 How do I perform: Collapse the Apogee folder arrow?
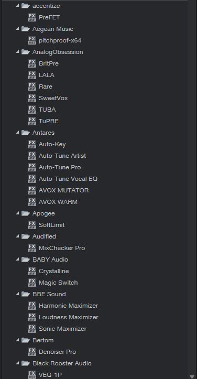tap(17, 213)
